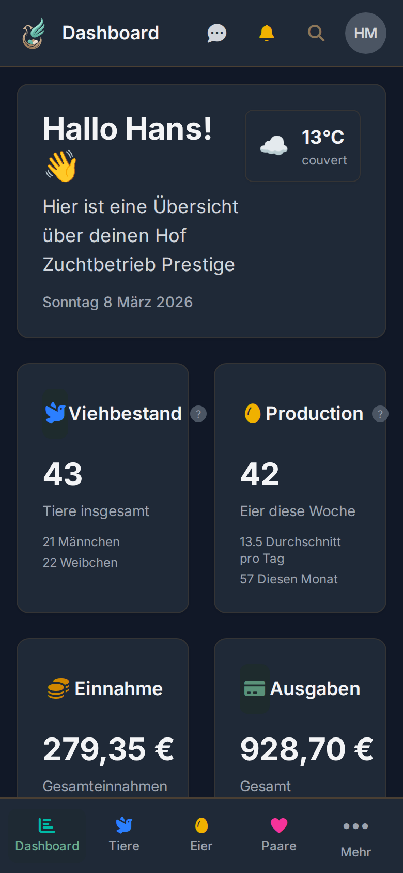Switch to the Paare tab
The width and height of the screenshot is (403, 873).
(x=279, y=835)
